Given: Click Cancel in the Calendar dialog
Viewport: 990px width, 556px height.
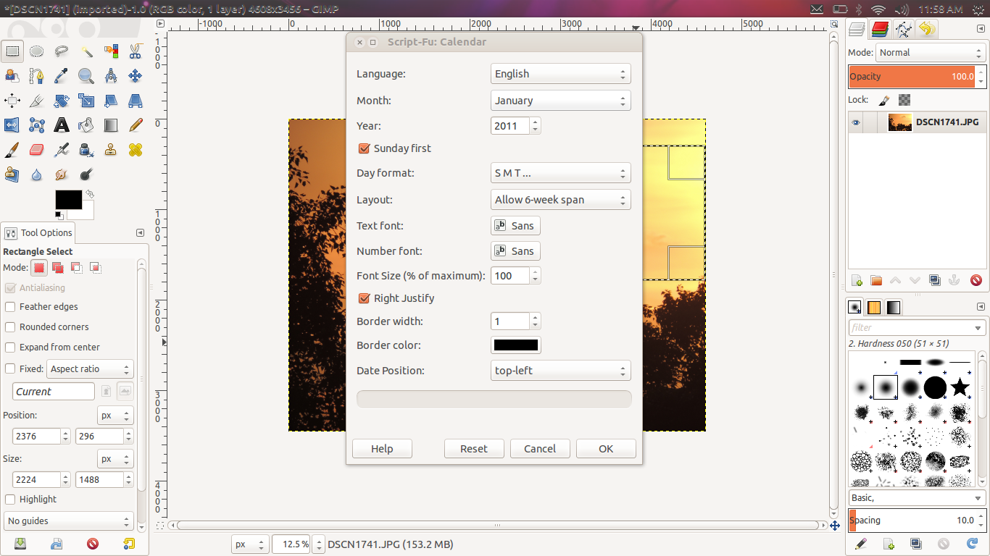Looking at the screenshot, I should point(540,449).
